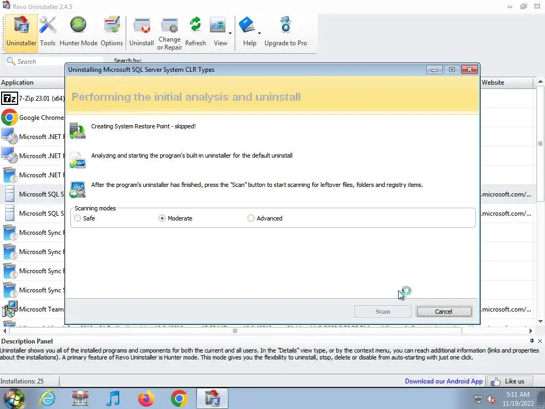
Task: Select the Advanced scanning mode
Action: (x=251, y=218)
